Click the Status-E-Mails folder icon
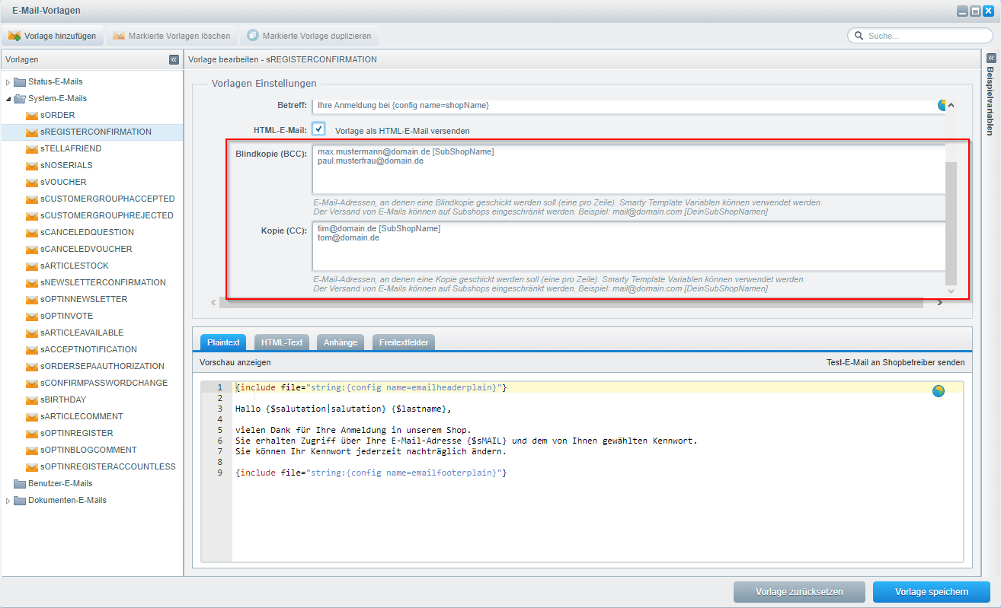The height and width of the screenshot is (608, 1001). (20, 81)
